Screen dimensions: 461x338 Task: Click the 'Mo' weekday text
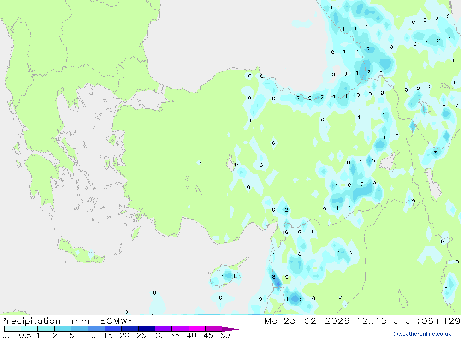[x=271, y=320]
